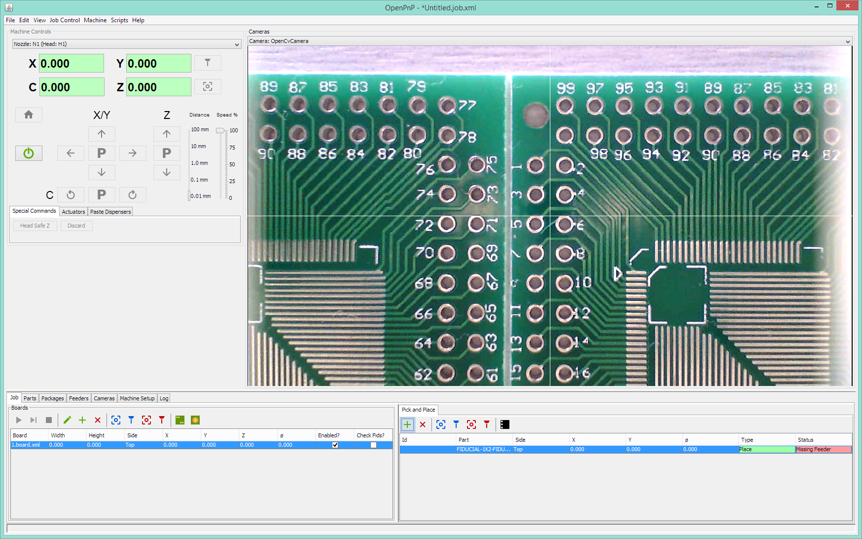Screen dimensions: 862x539
Task: Click the X coordinate readout field
Action: tap(72, 64)
